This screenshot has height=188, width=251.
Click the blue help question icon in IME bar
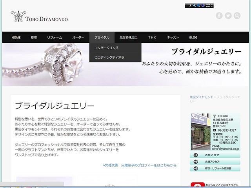click(203, 5)
